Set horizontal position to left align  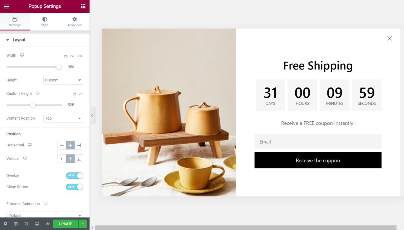[x=62, y=145]
